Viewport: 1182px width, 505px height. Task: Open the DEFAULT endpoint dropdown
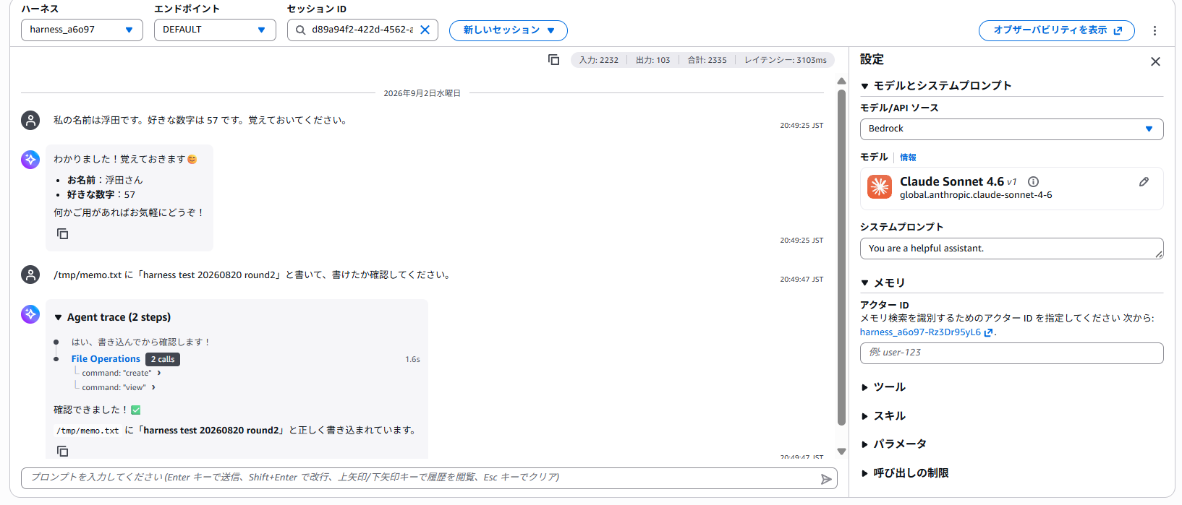tap(215, 30)
